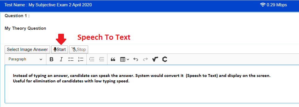Open the chemistry formula editor icon
Image resolution: width=299 pixels, height=107 pixels.
(x=165, y=60)
